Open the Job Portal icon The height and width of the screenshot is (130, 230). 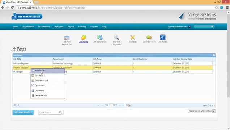point(163,37)
